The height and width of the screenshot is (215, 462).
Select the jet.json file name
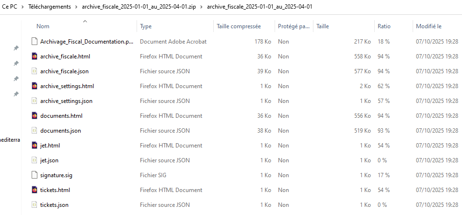pyautogui.click(x=49, y=160)
